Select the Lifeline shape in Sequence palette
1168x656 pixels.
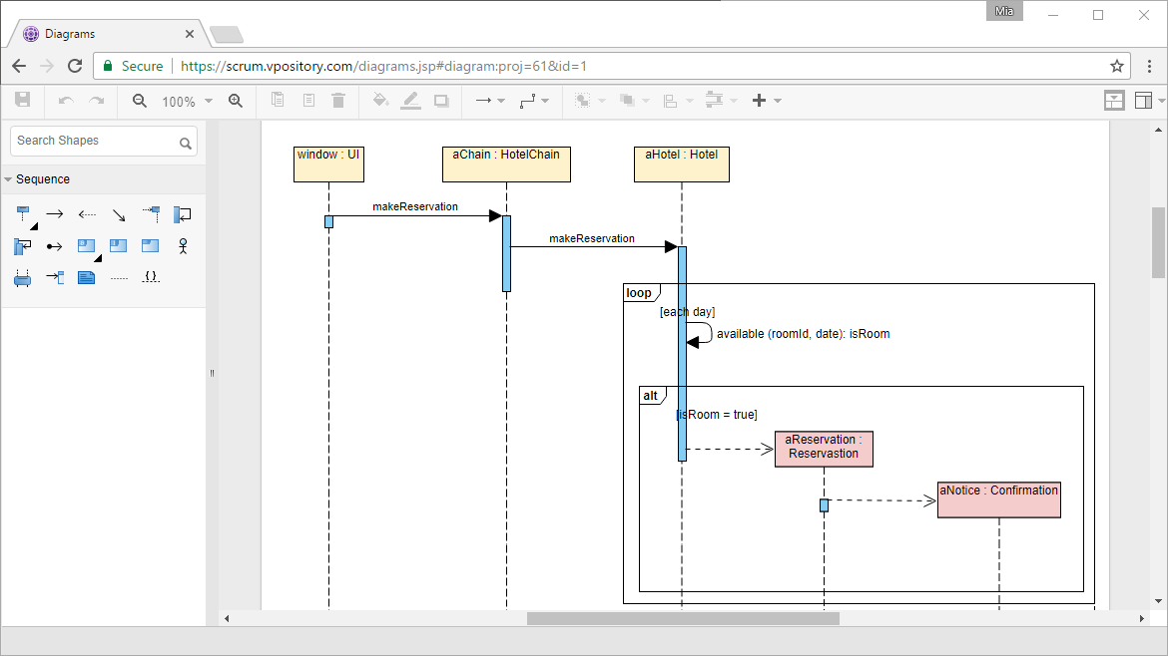click(23, 215)
